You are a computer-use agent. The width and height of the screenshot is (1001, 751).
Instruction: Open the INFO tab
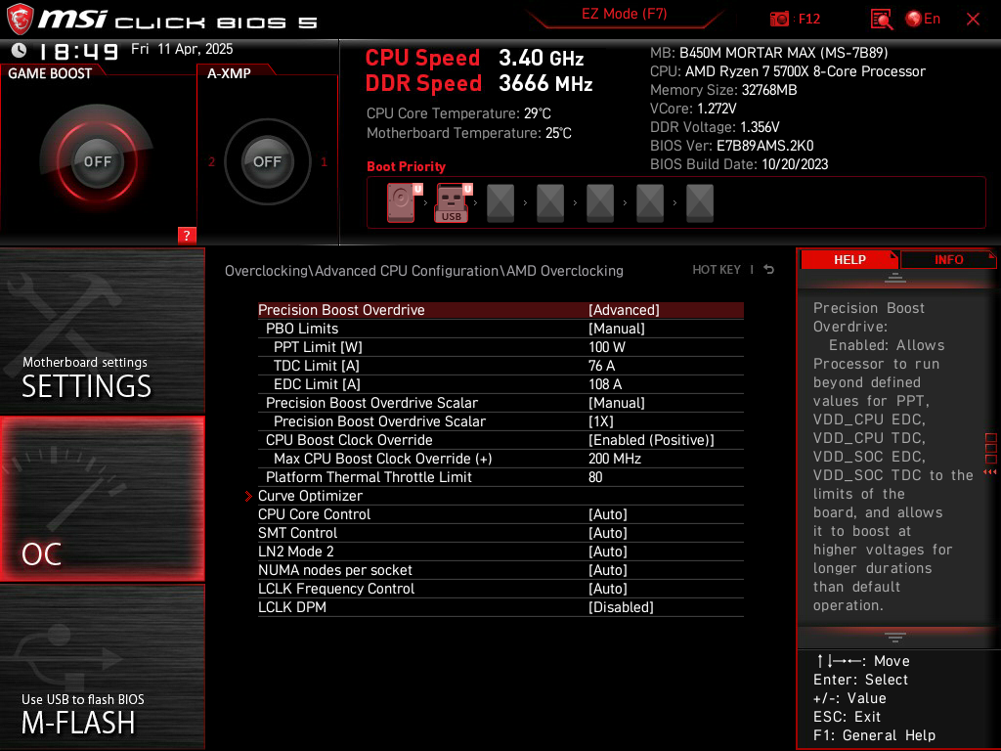tap(948, 259)
